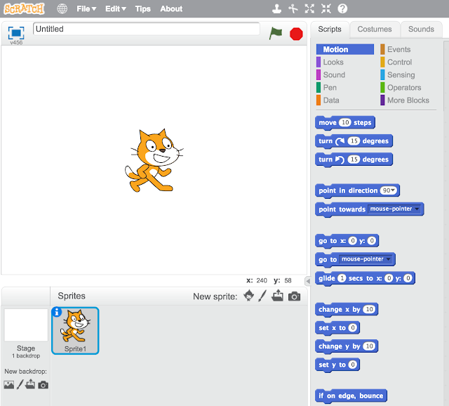Click degrees value in turn clockwise block
The image size is (449, 406).
pos(354,140)
